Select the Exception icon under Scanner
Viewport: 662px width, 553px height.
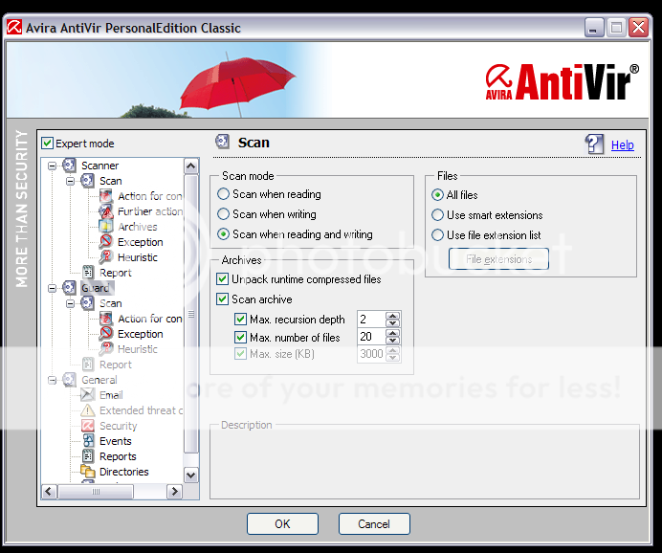106,242
